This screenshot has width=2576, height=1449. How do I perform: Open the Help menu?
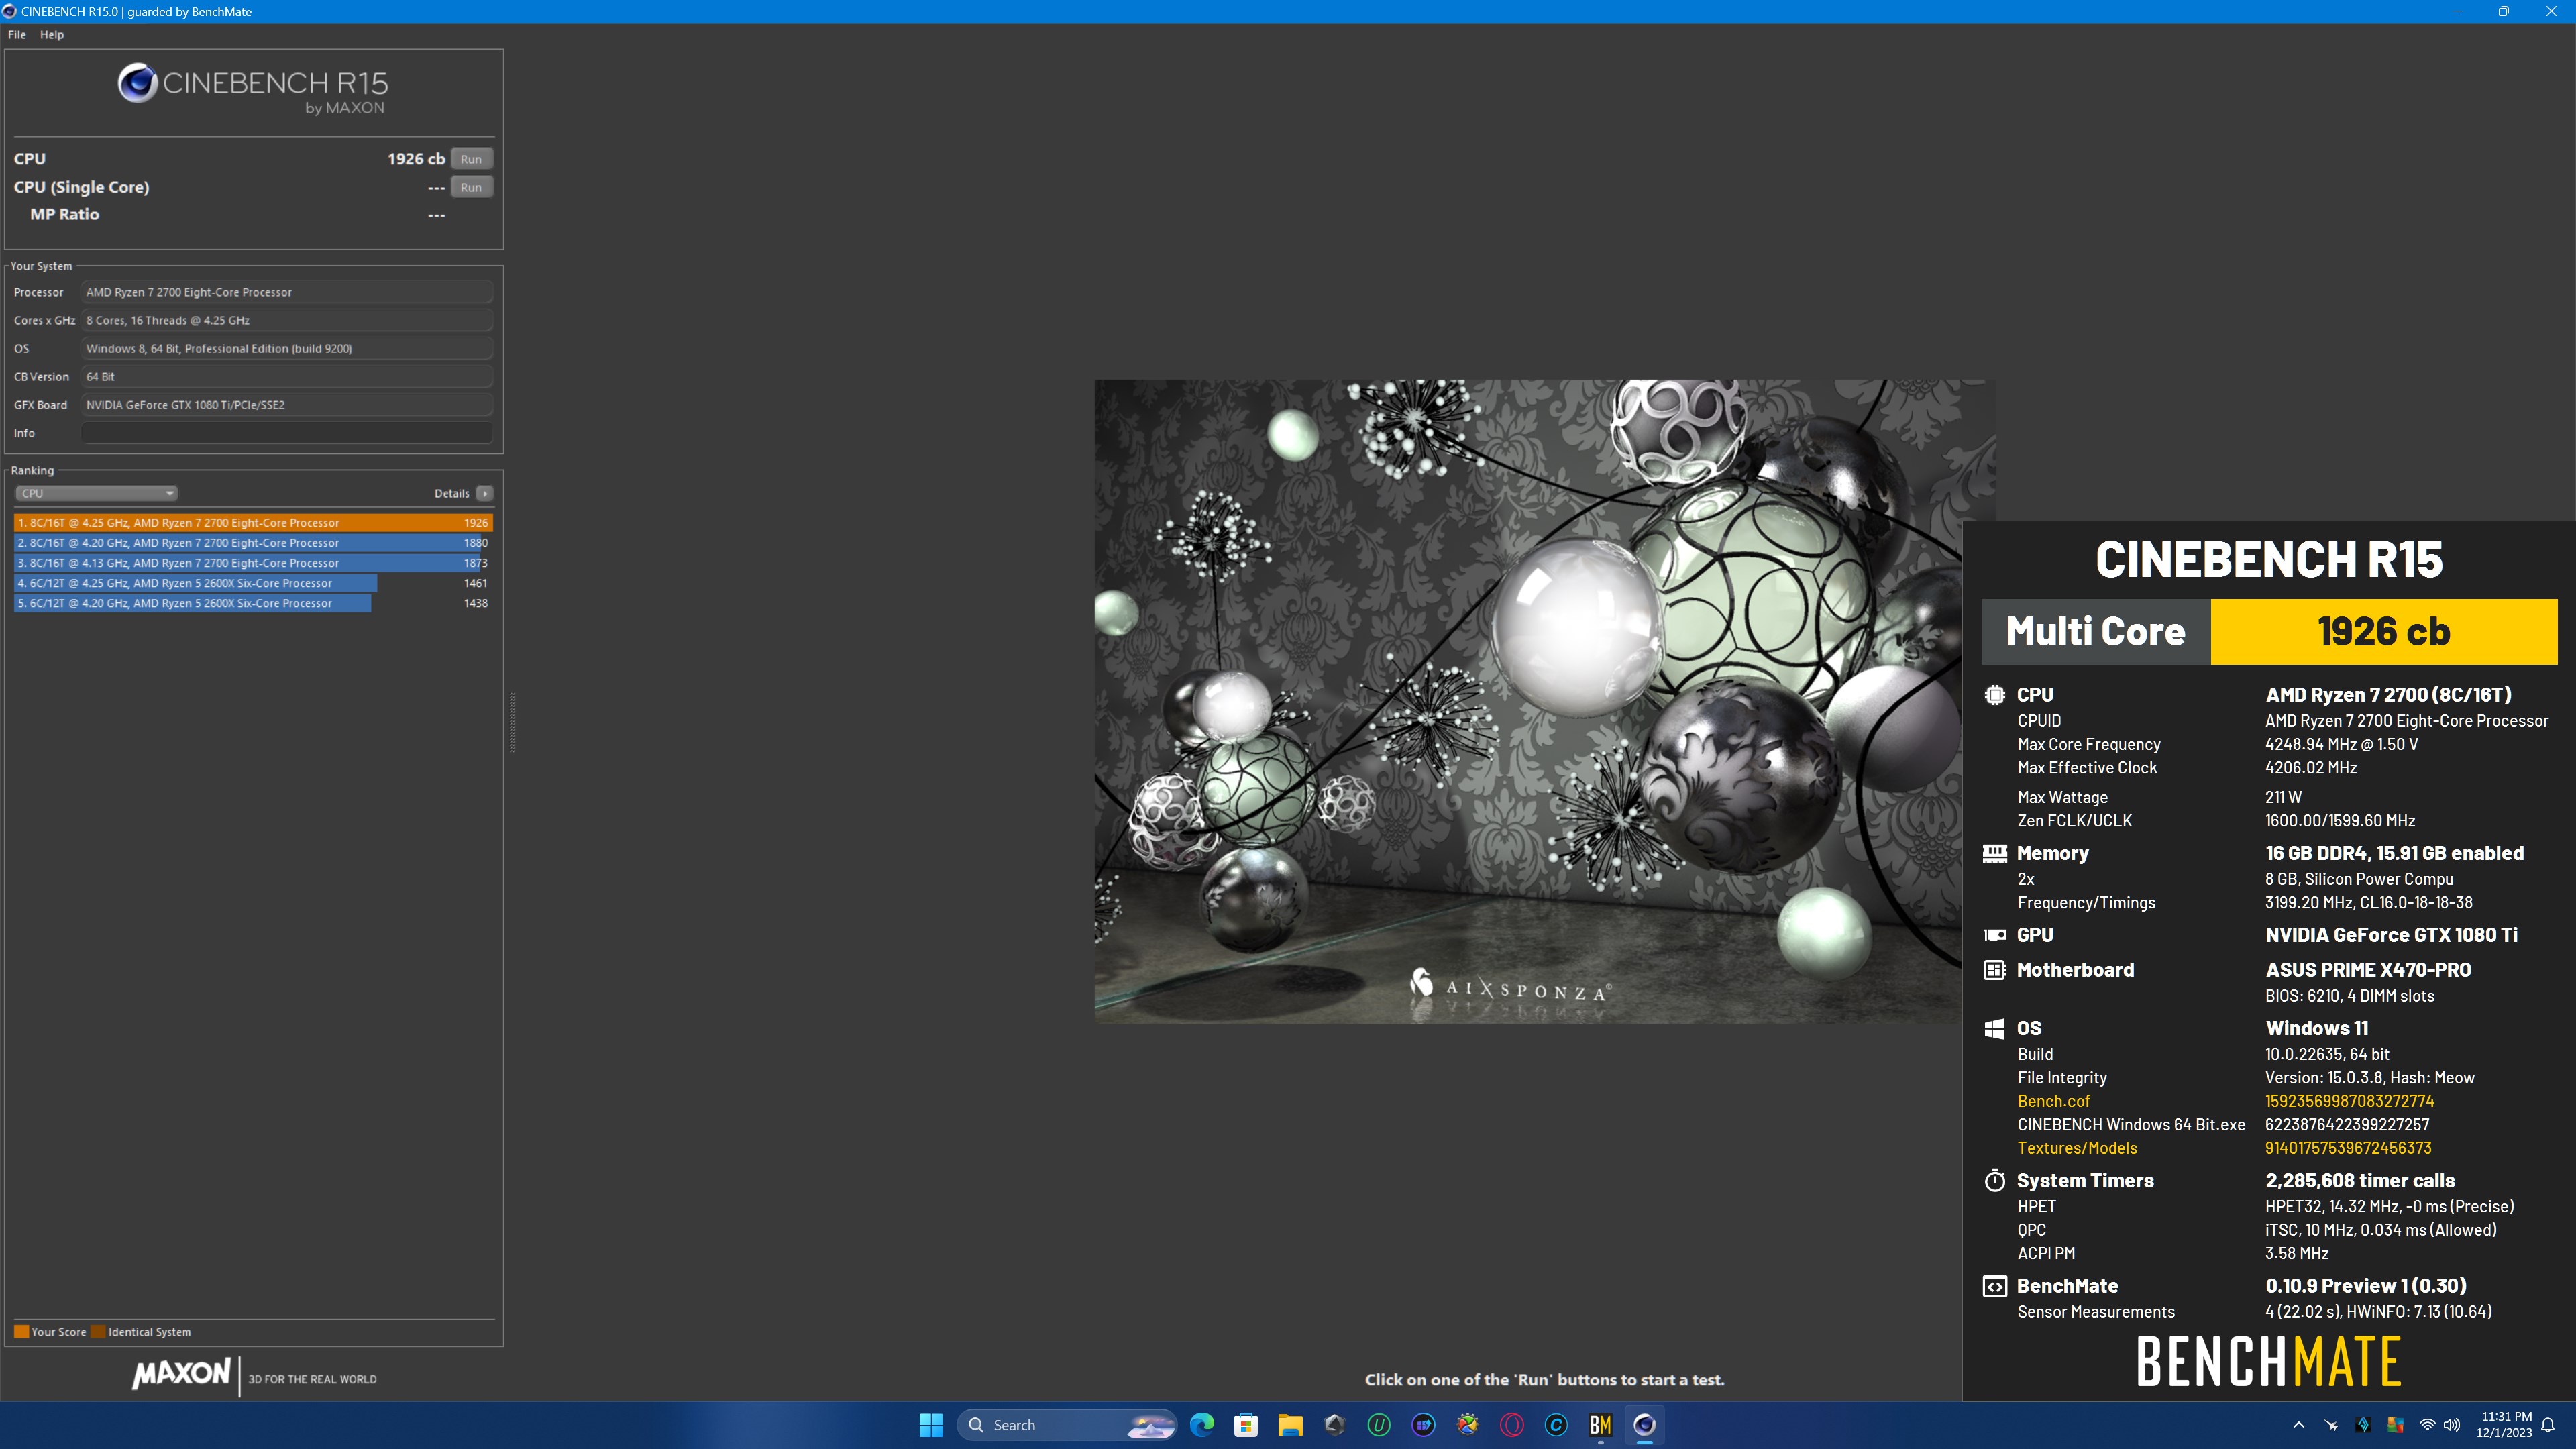(x=52, y=34)
